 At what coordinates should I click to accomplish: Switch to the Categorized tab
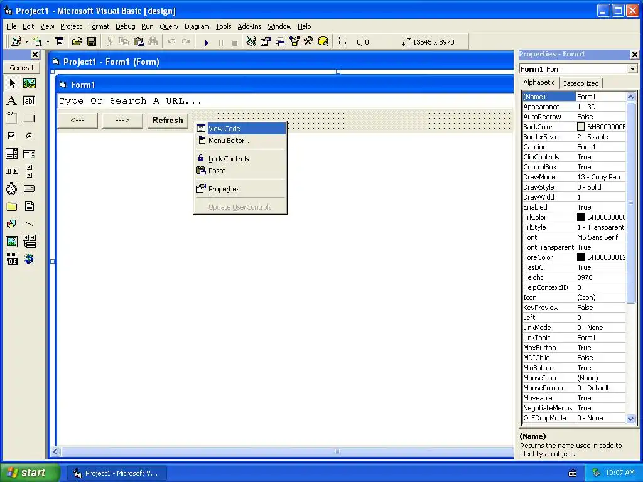pos(580,83)
